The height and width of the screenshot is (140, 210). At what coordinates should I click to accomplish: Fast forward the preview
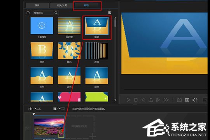166,100
